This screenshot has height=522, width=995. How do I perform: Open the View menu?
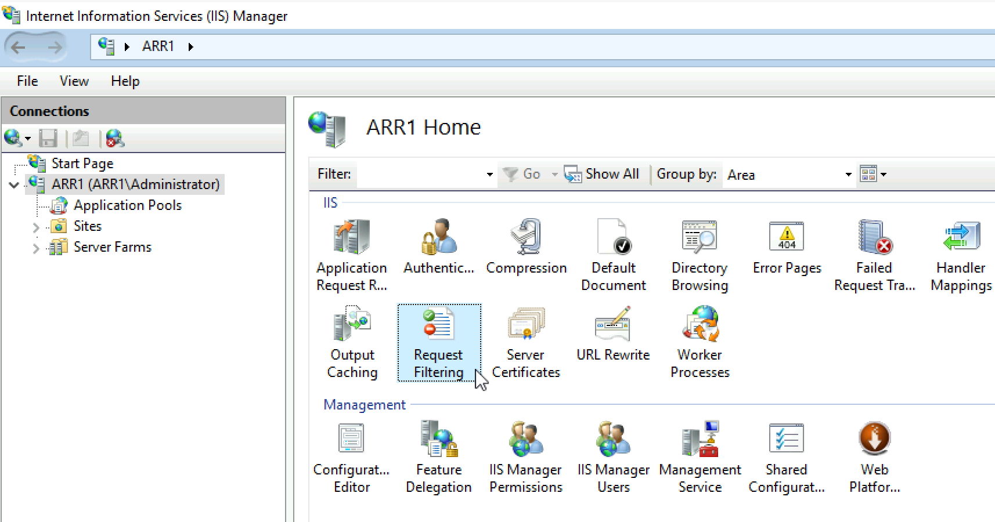tap(74, 81)
